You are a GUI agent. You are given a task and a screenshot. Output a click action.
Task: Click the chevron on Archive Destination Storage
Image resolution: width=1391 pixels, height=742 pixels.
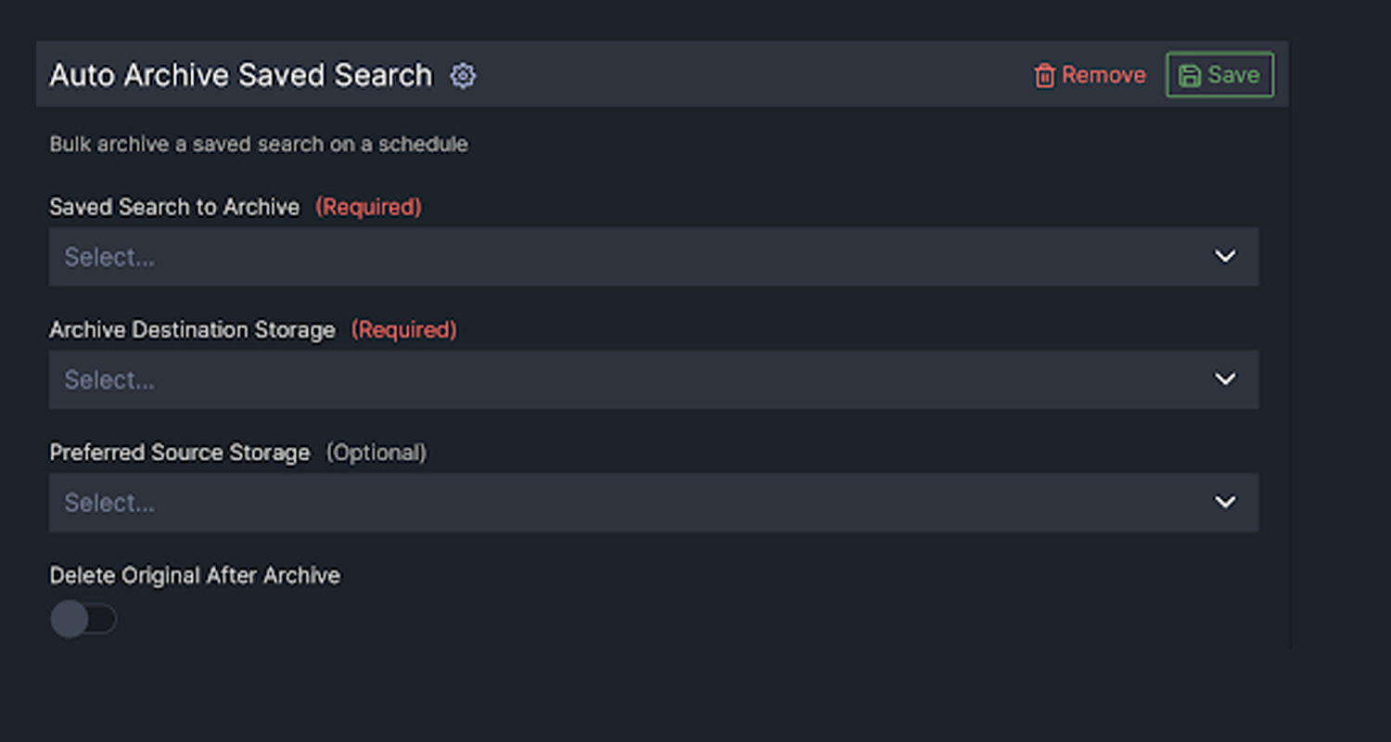point(1225,379)
